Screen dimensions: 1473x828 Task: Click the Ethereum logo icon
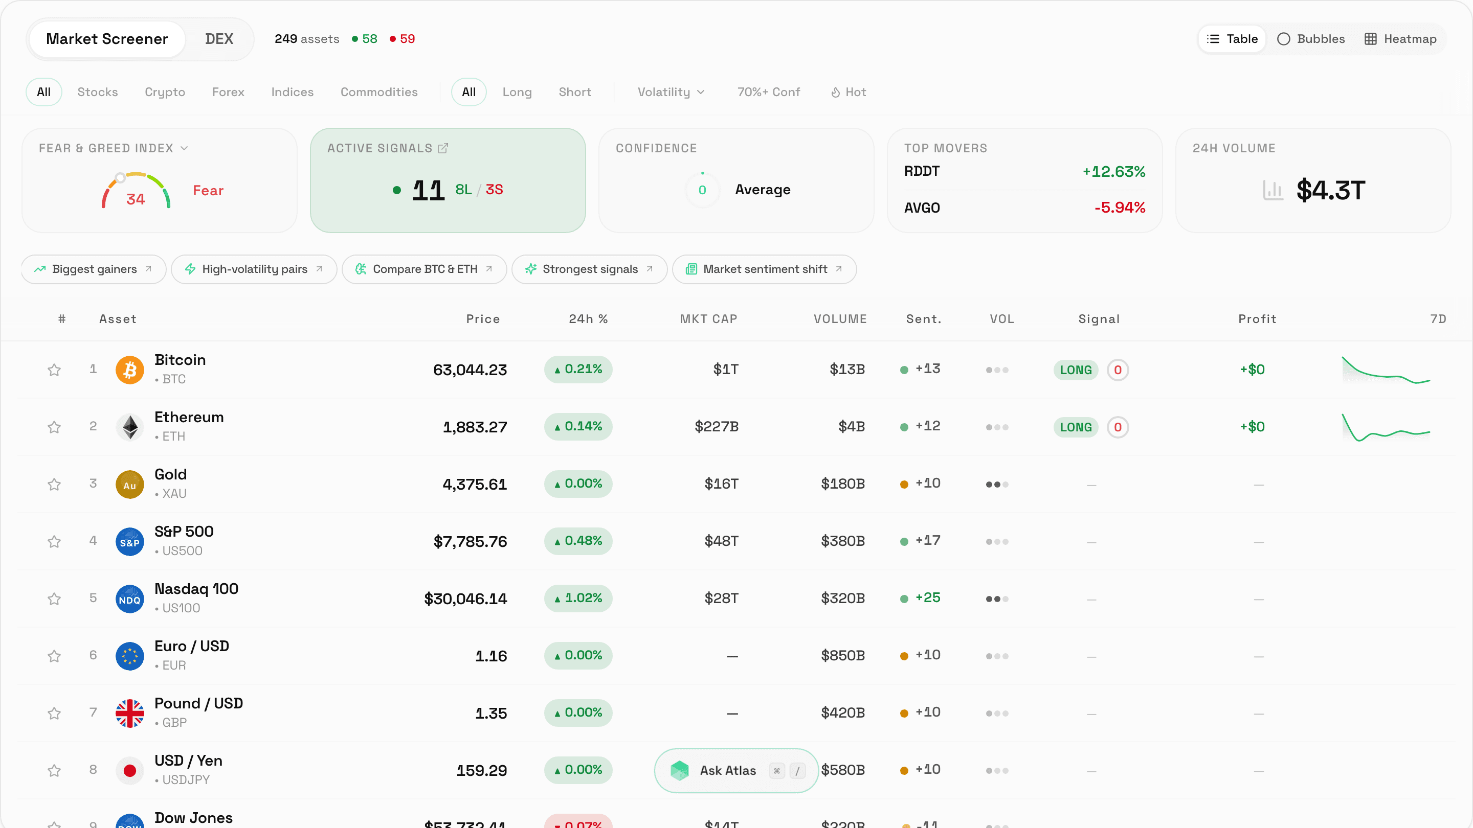coord(130,427)
